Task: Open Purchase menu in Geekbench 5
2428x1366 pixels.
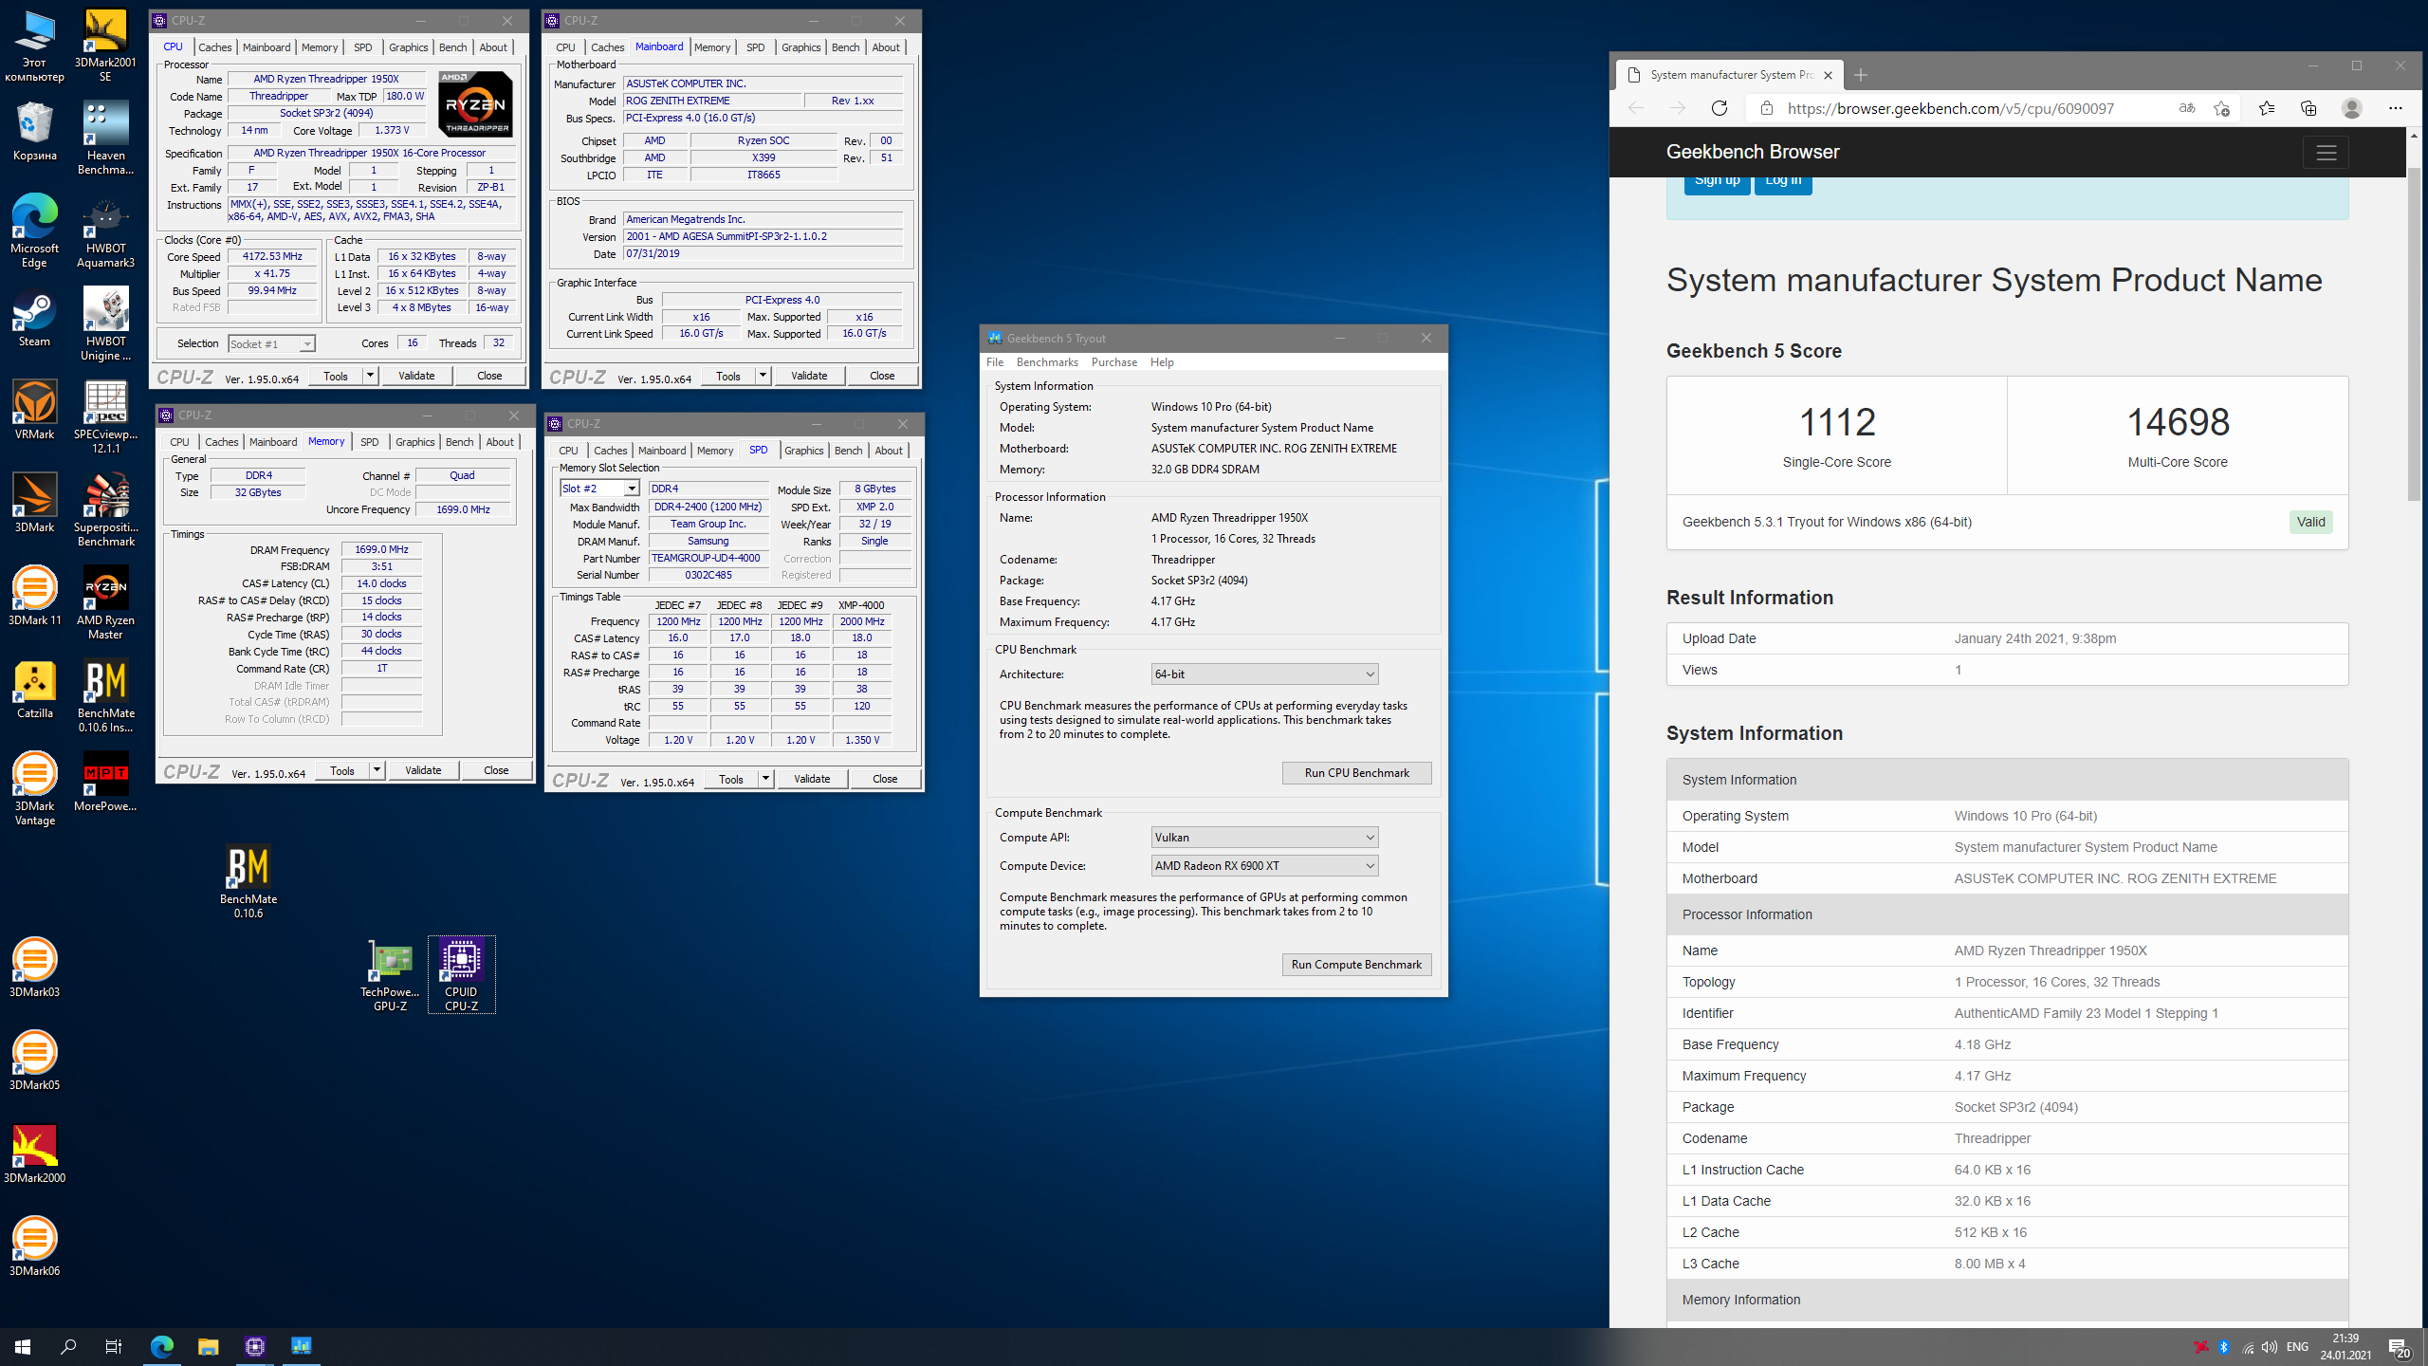Action: [1113, 362]
